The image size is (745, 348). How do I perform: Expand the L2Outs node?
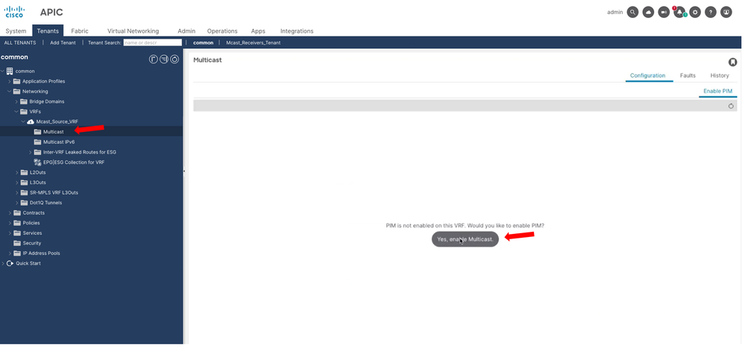coord(16,172)
